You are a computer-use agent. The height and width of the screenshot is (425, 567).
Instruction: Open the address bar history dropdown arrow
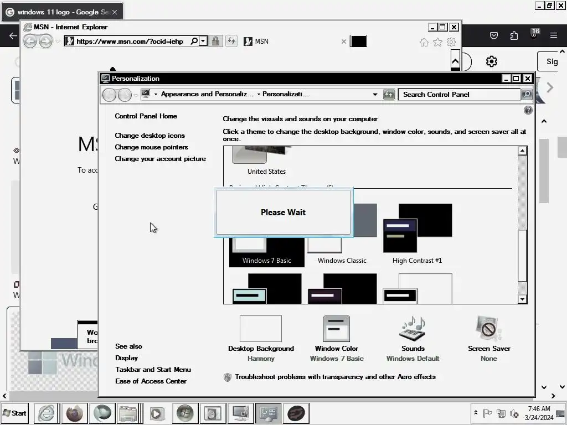375,94
